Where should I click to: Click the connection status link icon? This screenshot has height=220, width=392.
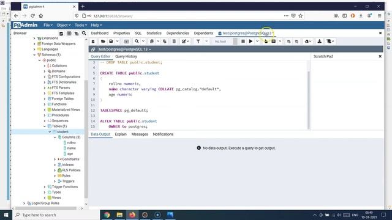click(x=93, y=50)
